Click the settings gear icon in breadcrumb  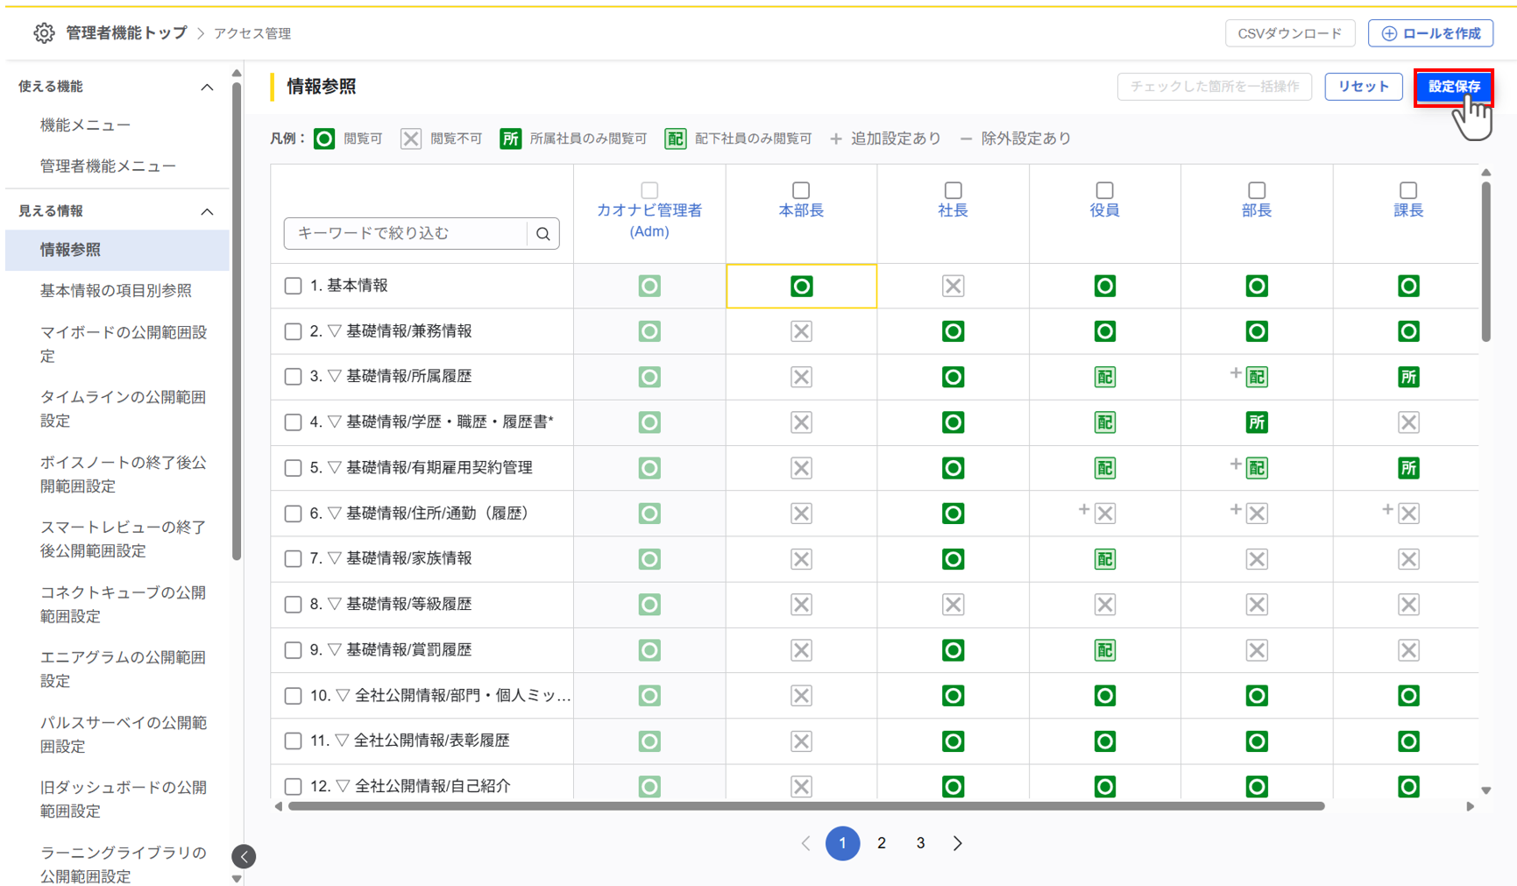point(44,33)
